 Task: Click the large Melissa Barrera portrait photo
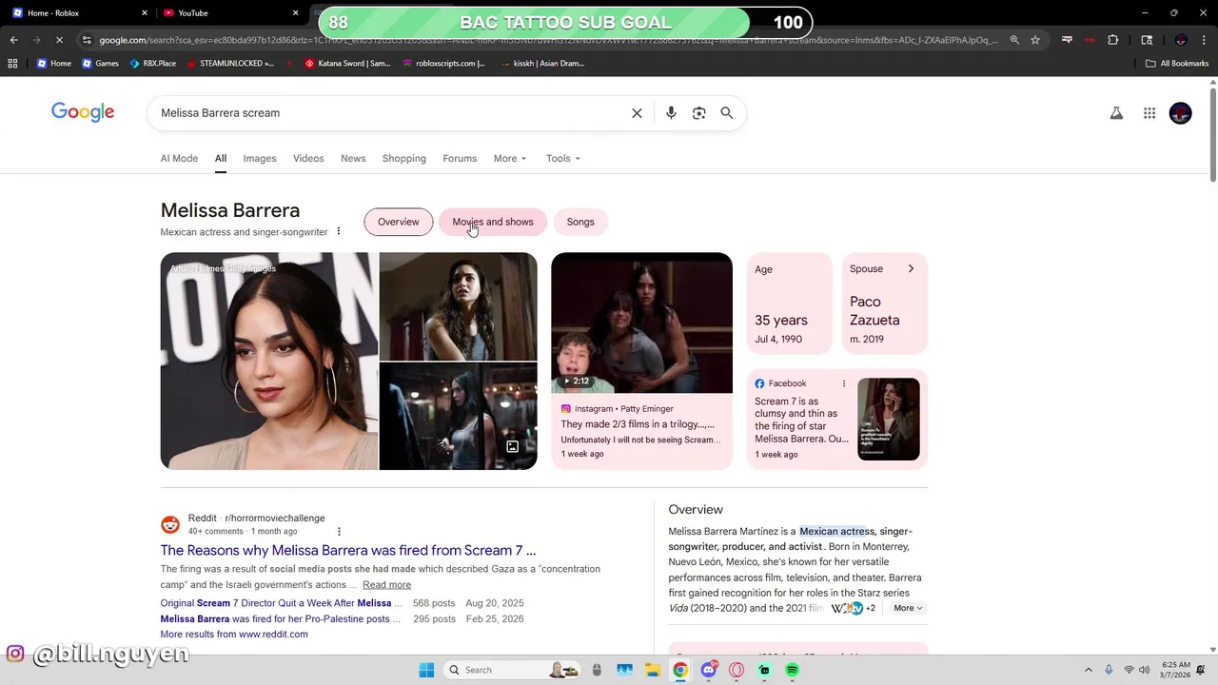click(x=269, y=362)
